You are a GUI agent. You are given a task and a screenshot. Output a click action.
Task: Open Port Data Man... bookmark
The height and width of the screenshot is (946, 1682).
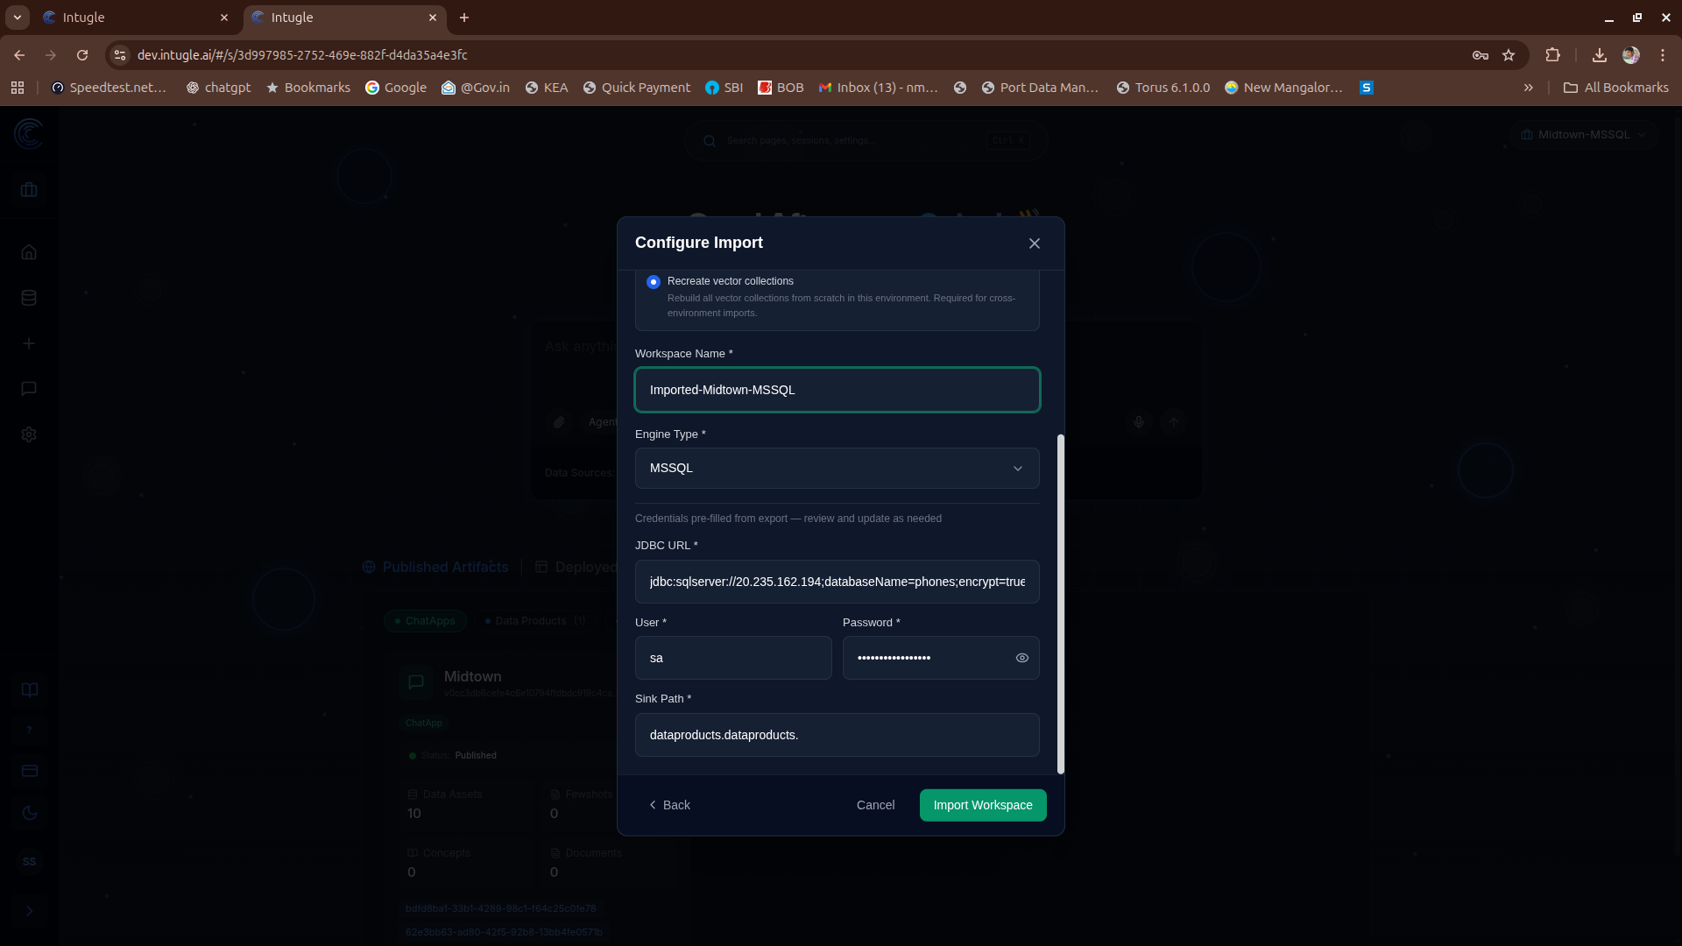(1040, 88)
